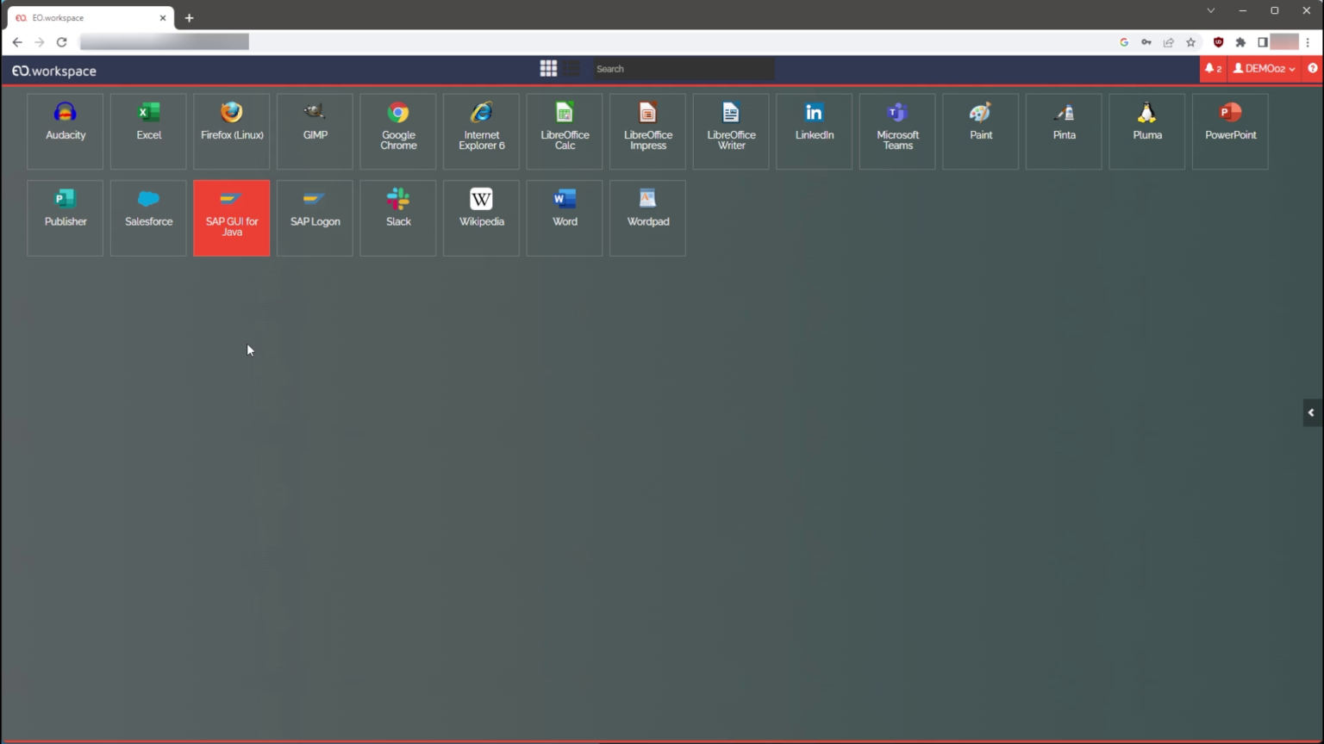Screen dimensions: 1324x744
Task: Reload the current page
Action: (x=62, y=42)
